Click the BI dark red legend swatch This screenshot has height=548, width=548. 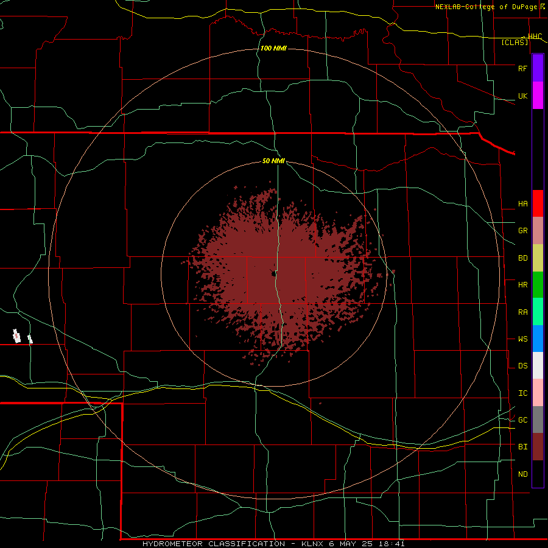(x=538, y=447)
